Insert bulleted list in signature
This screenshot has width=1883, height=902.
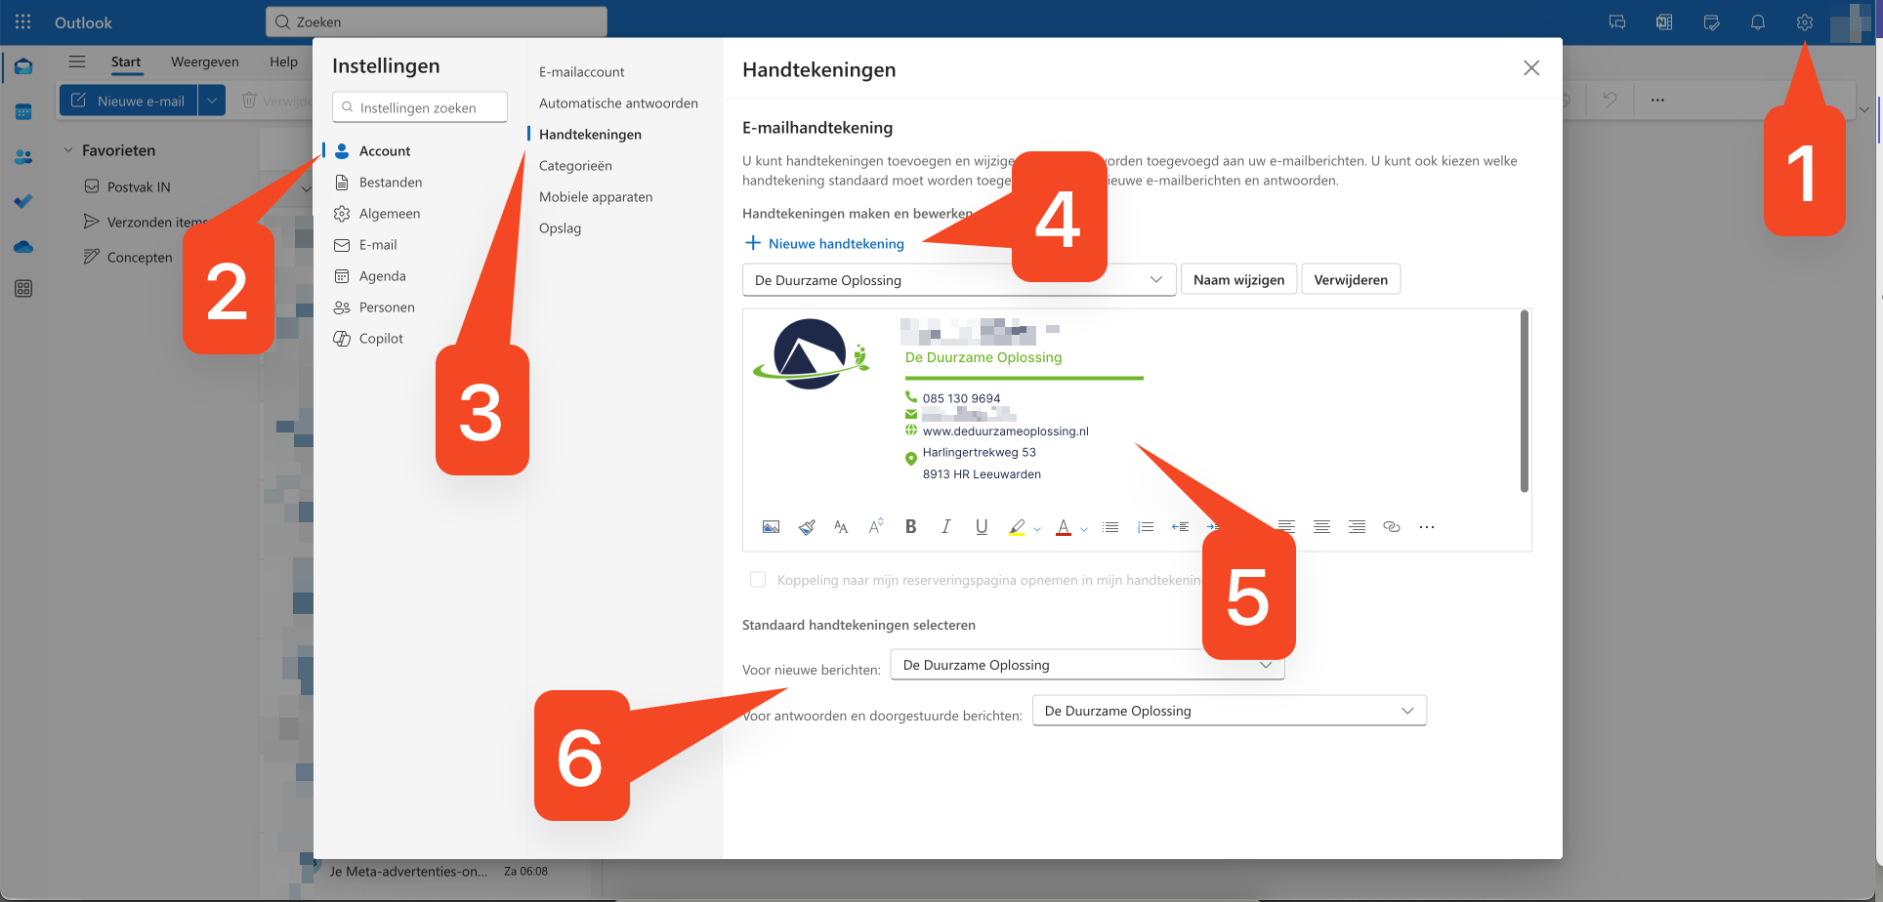1110,527
